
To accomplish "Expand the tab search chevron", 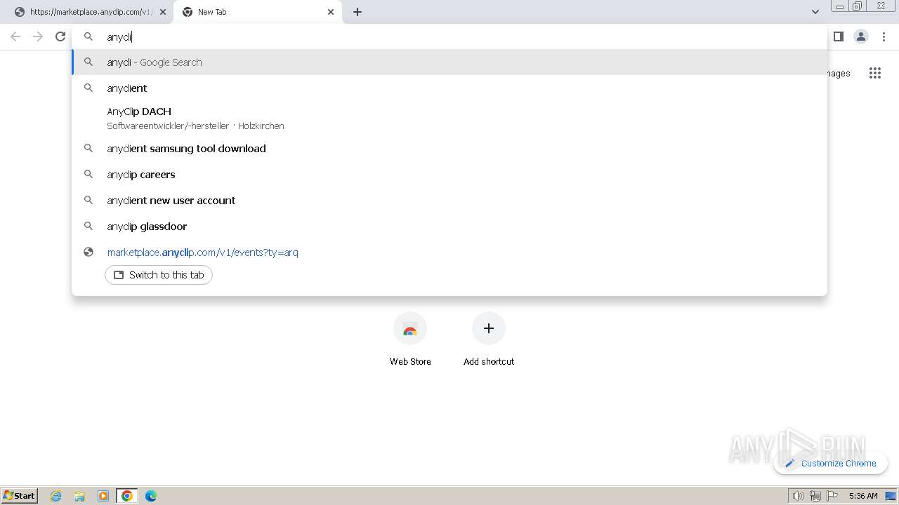I will tap(815, 12).
